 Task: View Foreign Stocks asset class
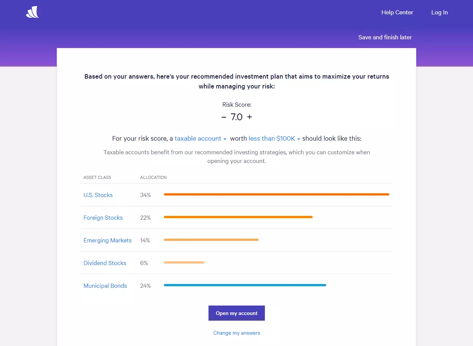(103, 218)
